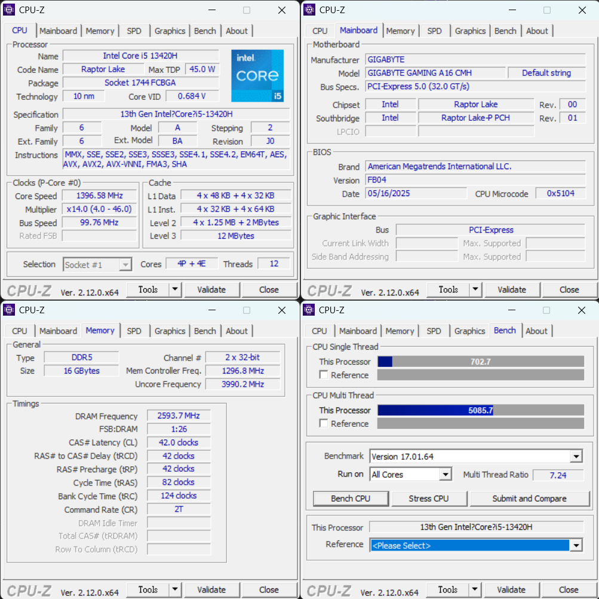Open Tools dropdown arrow in Bench window
Screen dimensions: 599x599
474,589
